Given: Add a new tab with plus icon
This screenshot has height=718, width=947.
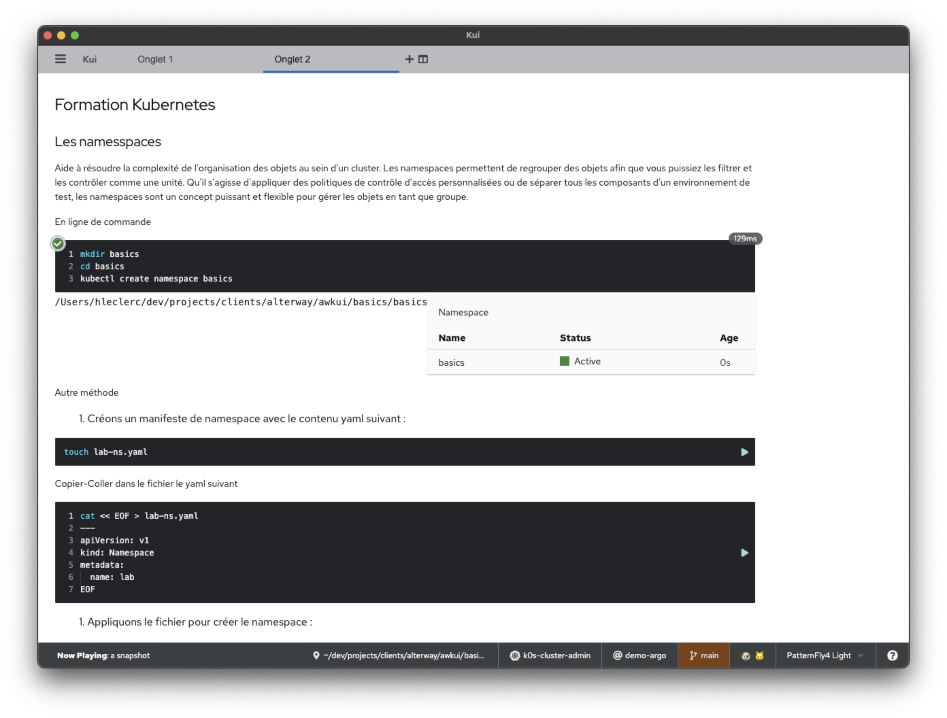Looking at the screenshot, I should coord(409,59).
